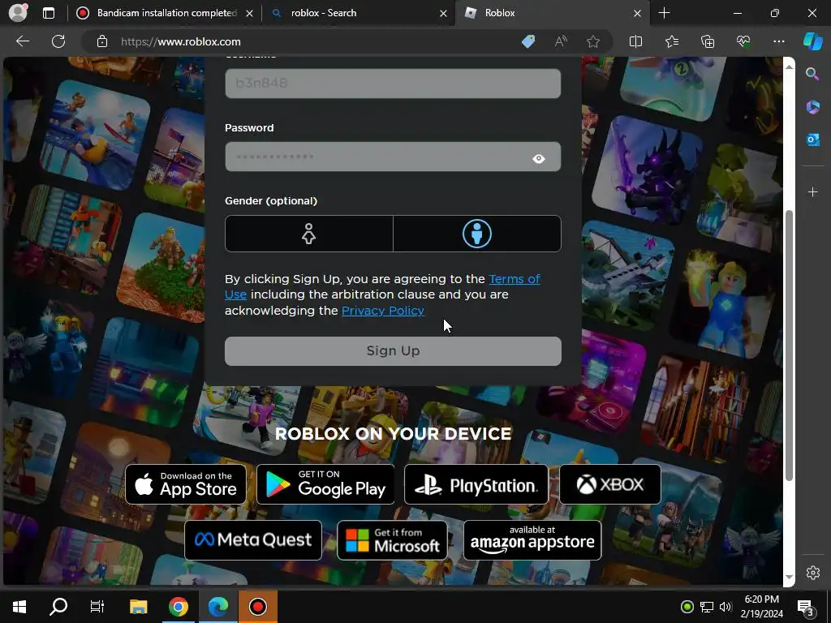The image size is (831, 623).
Task: Select male gender option
Action: point(477,234)
